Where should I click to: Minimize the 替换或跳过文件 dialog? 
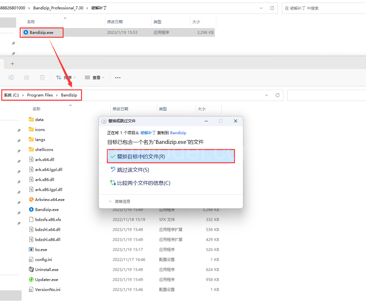206,121
